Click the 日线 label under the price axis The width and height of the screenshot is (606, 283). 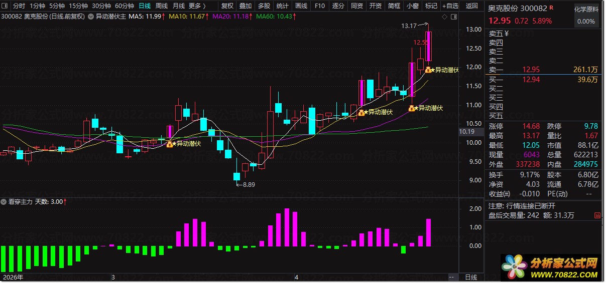[471, 277]
